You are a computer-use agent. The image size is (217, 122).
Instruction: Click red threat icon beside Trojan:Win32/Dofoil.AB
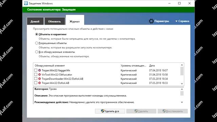pos(40,83)
